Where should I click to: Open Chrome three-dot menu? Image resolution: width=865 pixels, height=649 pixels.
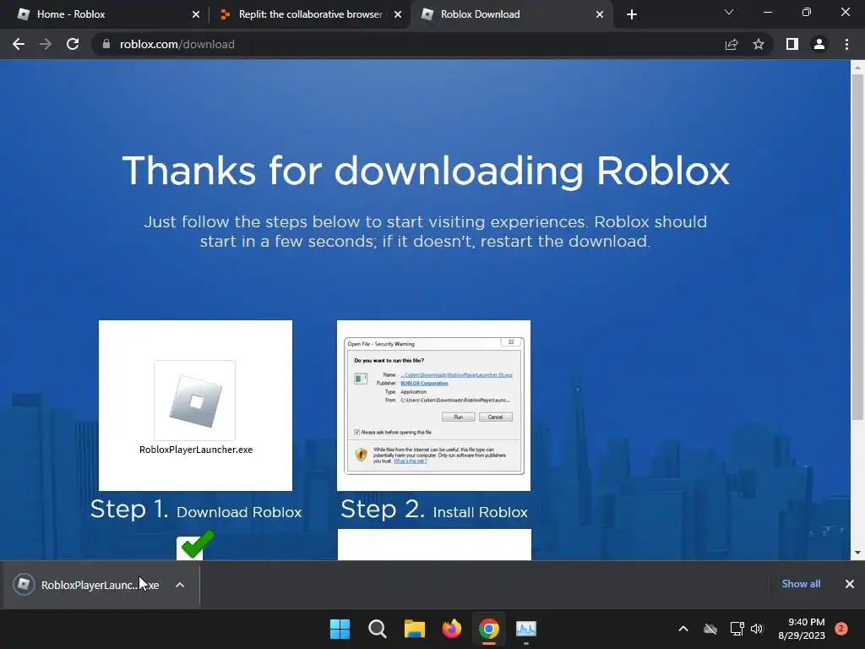[x=846, y=44]
